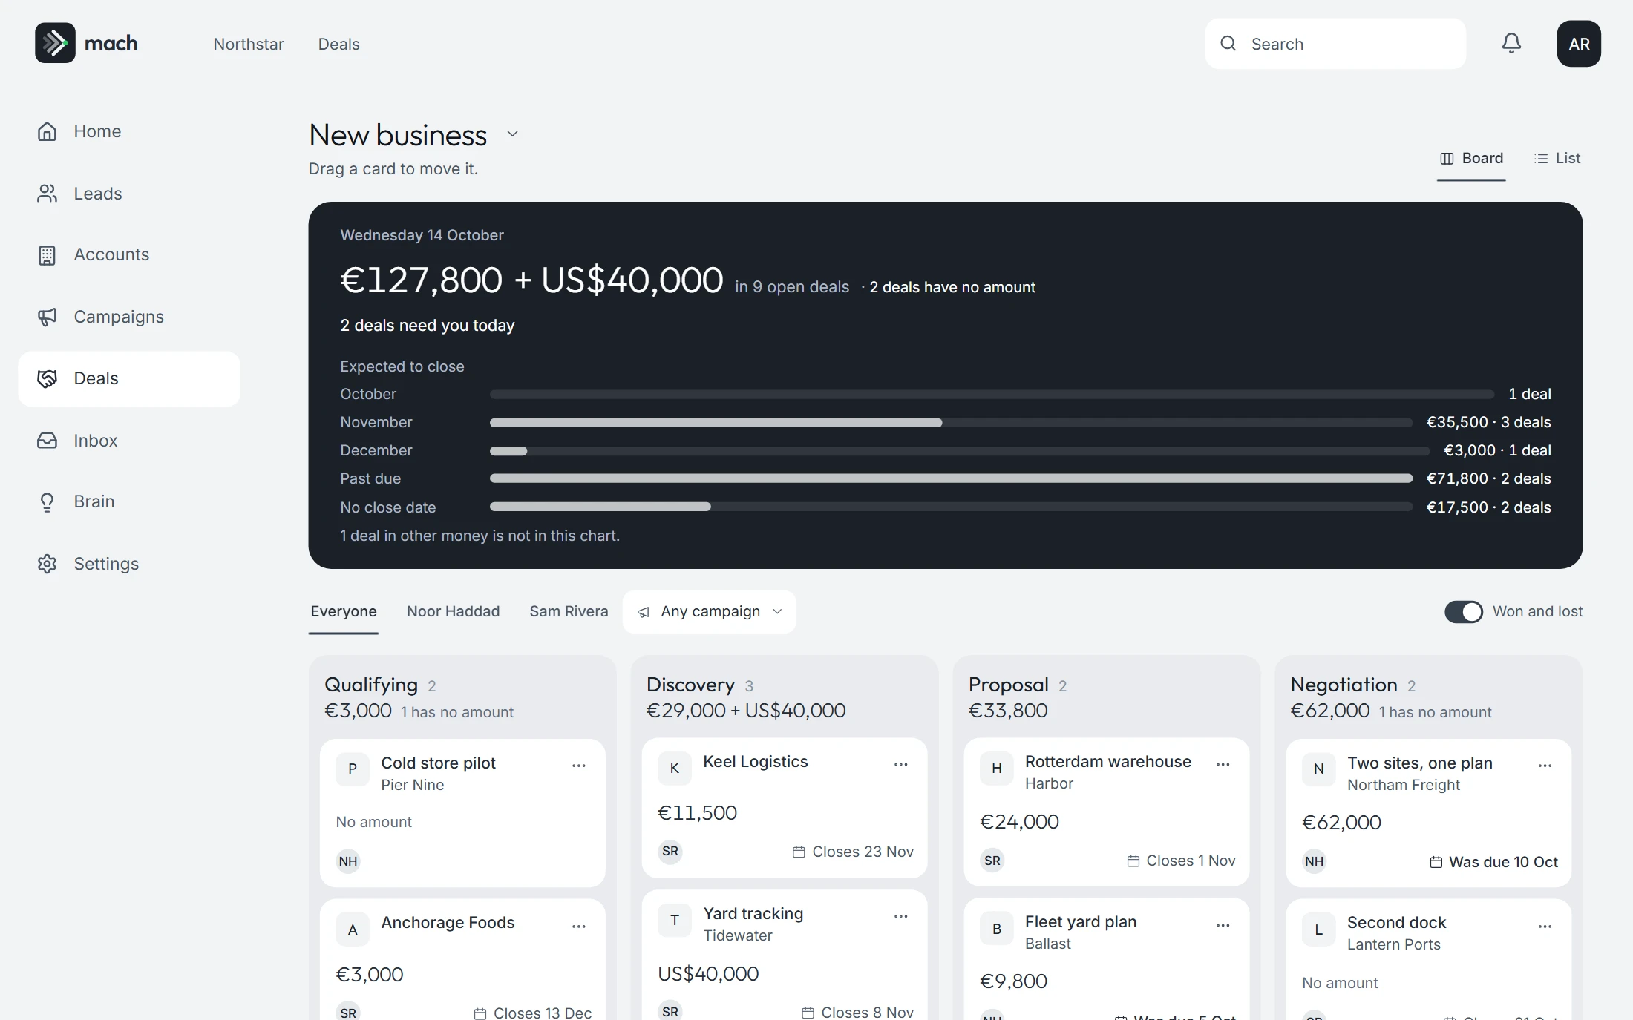Screen dimensions: 1633x1020
Task: Switch to List view
Action: coord(1557,159)
